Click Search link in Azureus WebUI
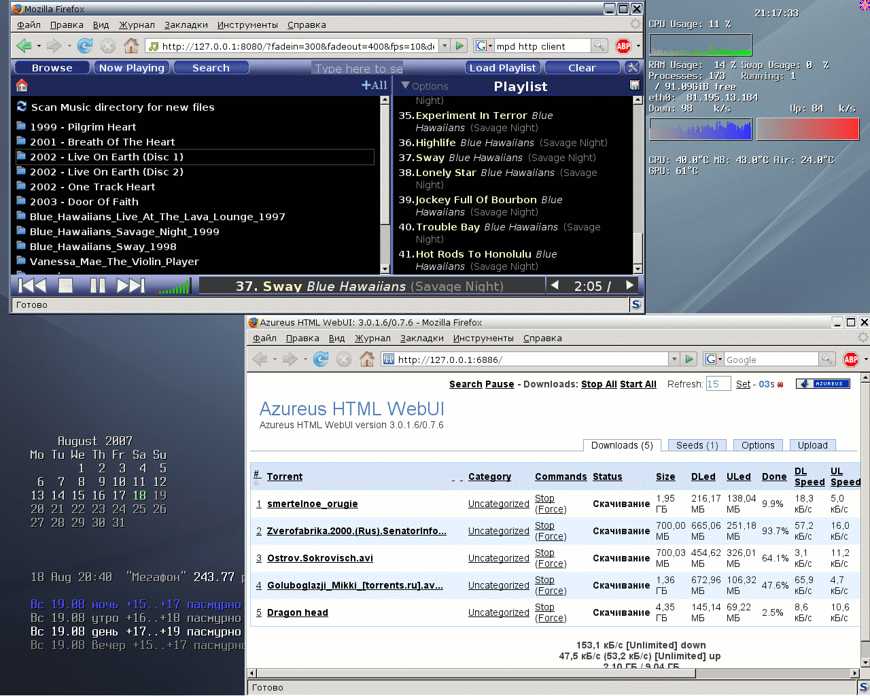Viewport: 870px width, 696px height. 466,384
